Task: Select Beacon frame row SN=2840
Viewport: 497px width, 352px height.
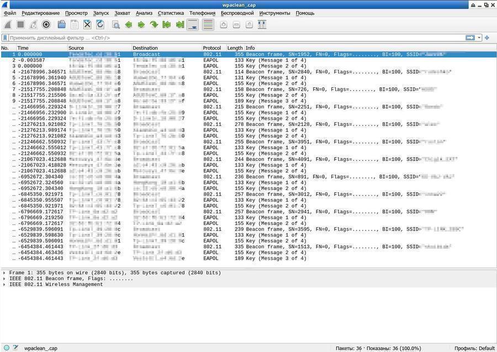Action: point(248,72)
